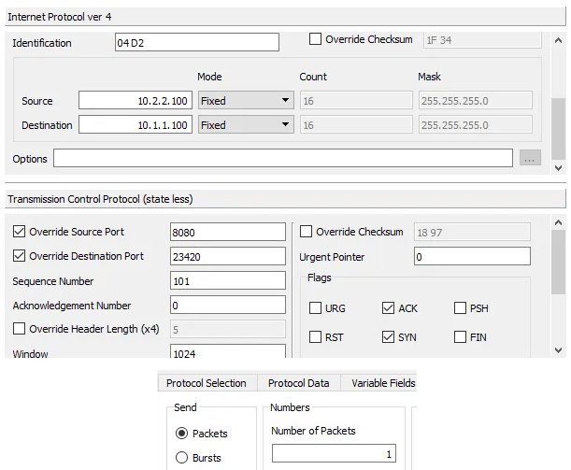Click the Urgent Pointer field
The image size is (571, 470).
point(472,256)
